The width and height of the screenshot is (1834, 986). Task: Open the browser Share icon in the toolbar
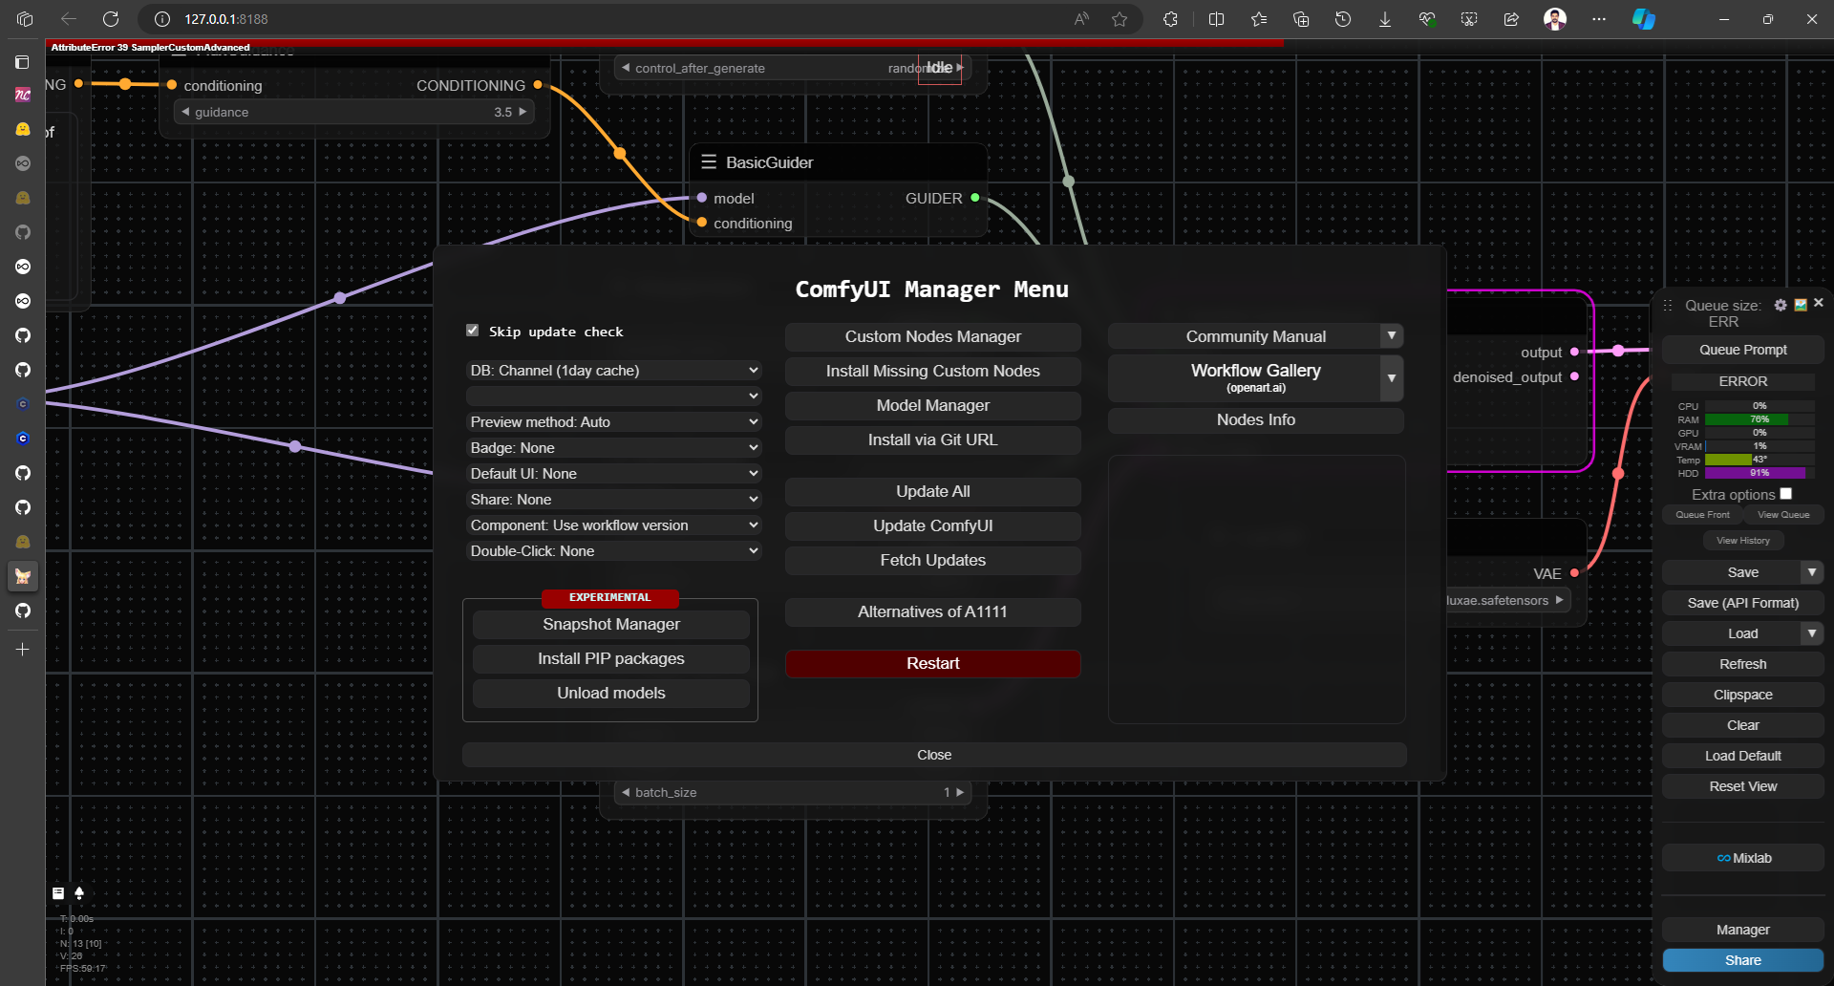tap(1511, 19)
